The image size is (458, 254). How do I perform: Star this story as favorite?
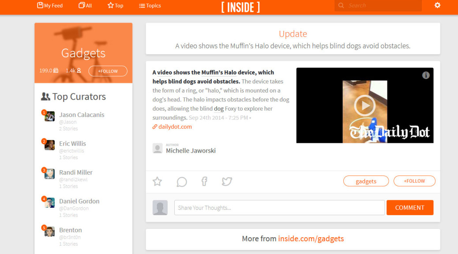pyautogui.click(x=157, y=181)
